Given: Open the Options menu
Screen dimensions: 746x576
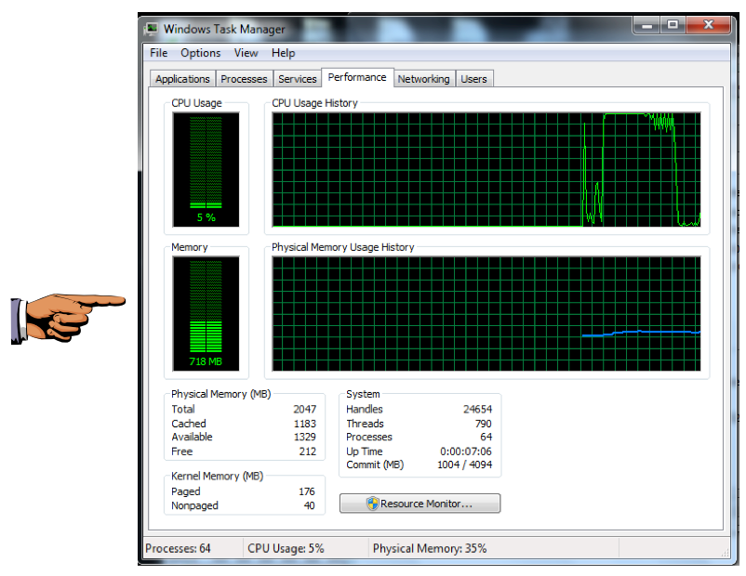Looking at the screenshot, I should [200, 53].
